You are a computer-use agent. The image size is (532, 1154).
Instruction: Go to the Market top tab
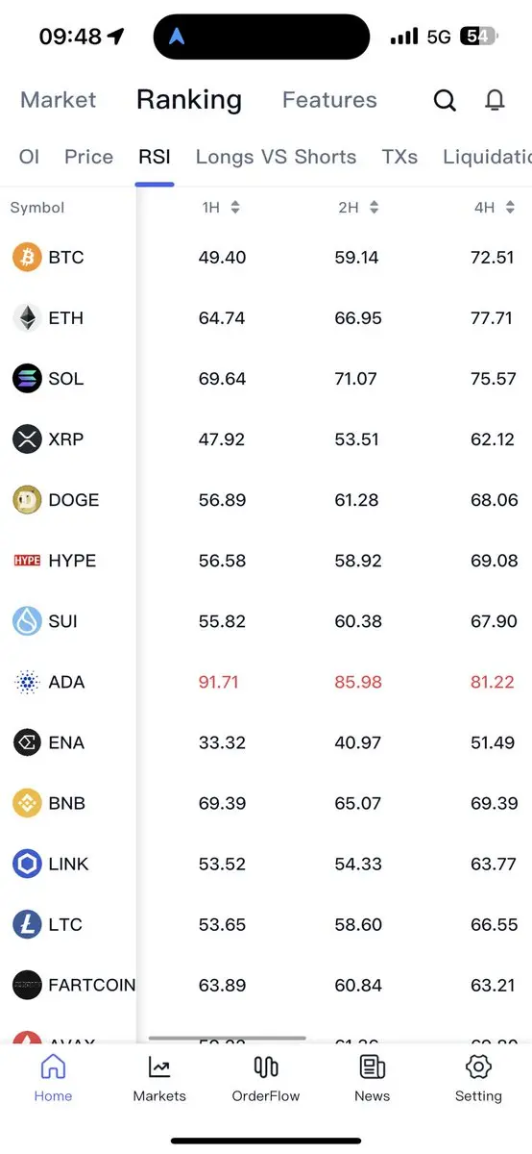tap(59, 100)
